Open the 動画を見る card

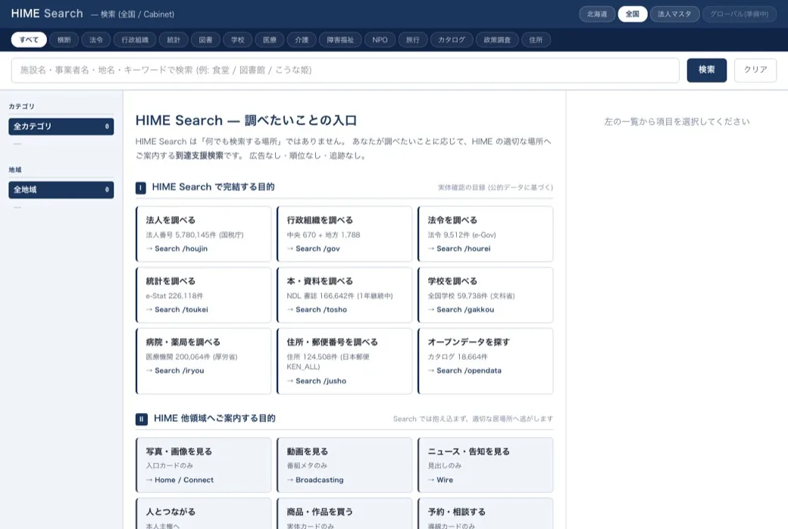click(x=344, y=465)
